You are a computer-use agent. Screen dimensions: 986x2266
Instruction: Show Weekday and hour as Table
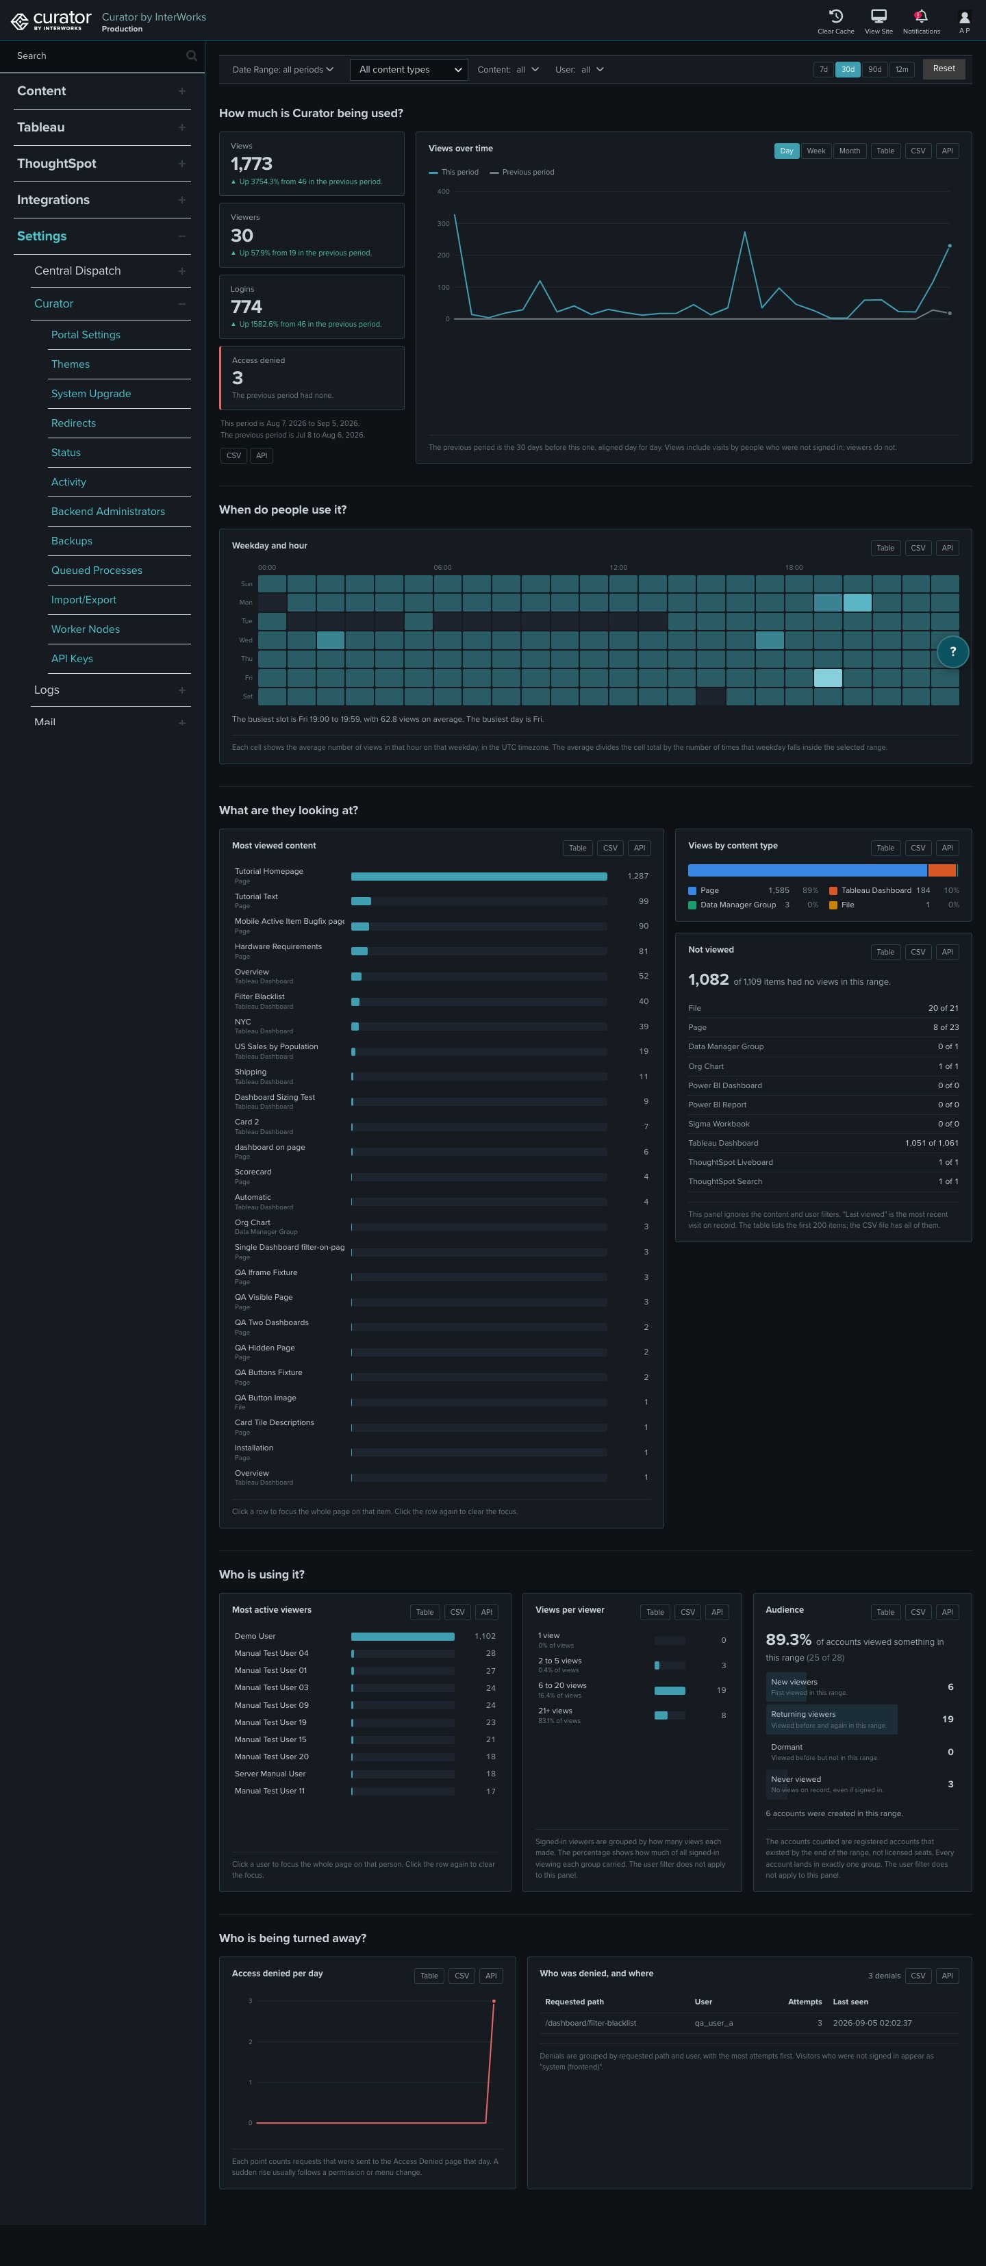click(886, 548)
